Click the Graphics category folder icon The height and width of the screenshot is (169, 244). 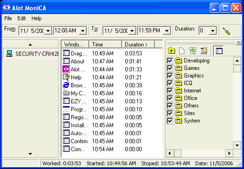(x=178, y=76)
